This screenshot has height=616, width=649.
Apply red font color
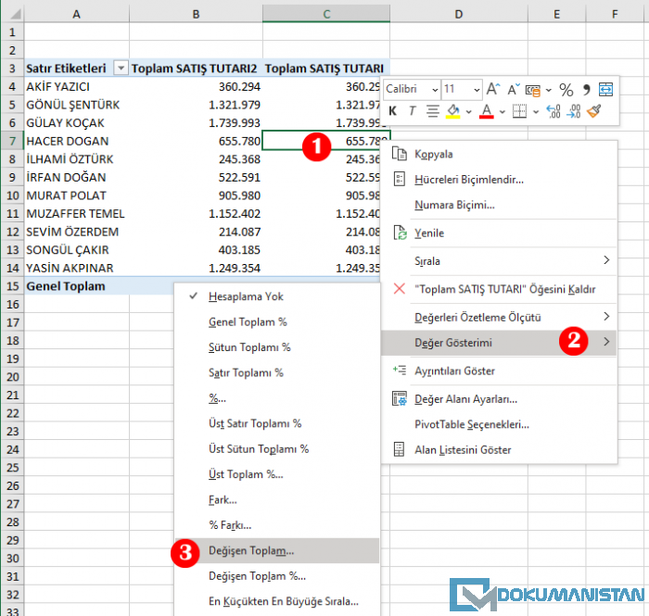pyautogui.click(x=487, y=111)
